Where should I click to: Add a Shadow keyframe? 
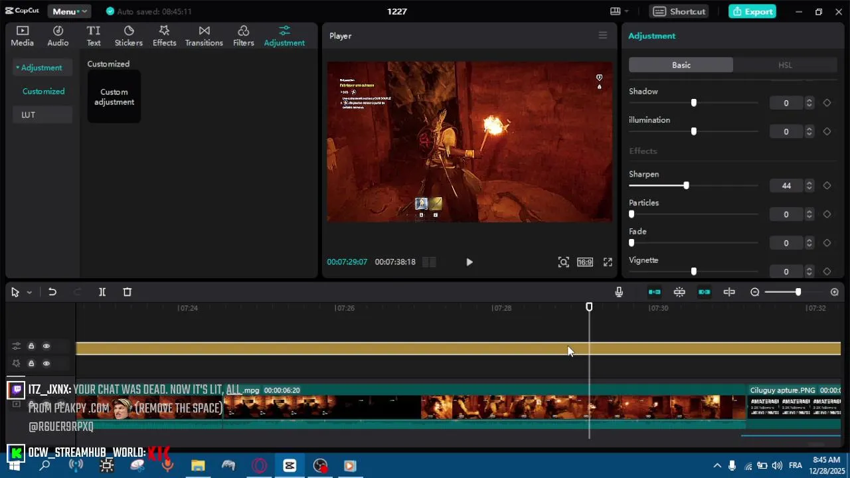coord(827,103)
